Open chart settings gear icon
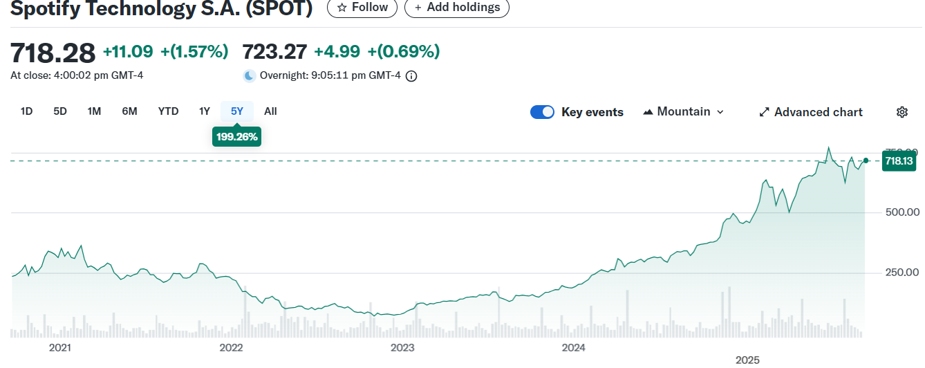This screenshot has height=368, width=925. (901, 112)
